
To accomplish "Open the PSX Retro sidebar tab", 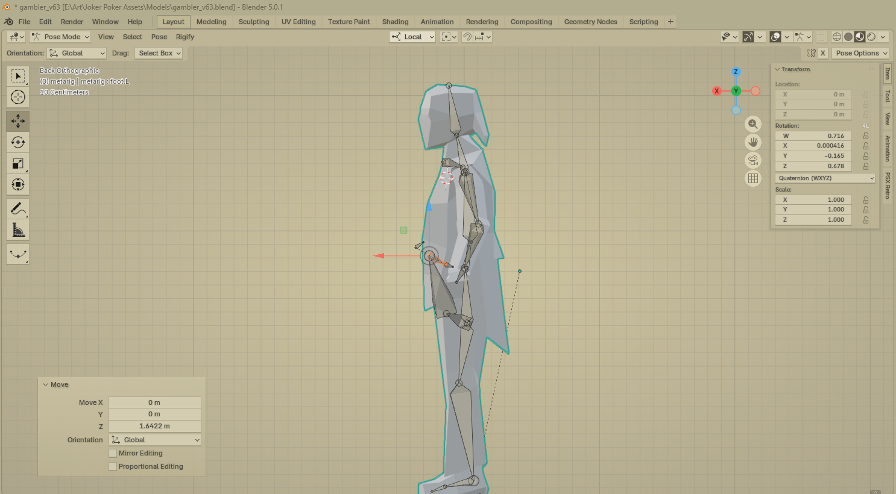I will point(888,186).
